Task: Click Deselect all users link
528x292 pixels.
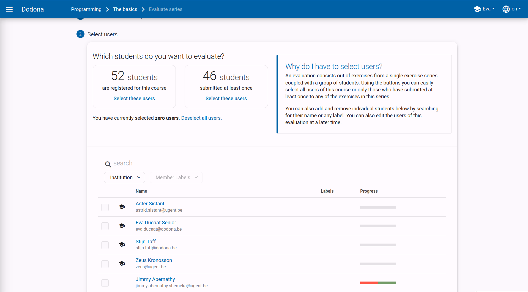Action: (x=201, y=118)
